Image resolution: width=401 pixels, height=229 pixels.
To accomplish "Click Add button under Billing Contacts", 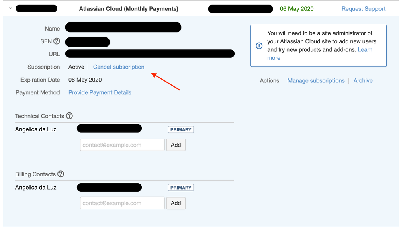I will click(x=176, y=203).
